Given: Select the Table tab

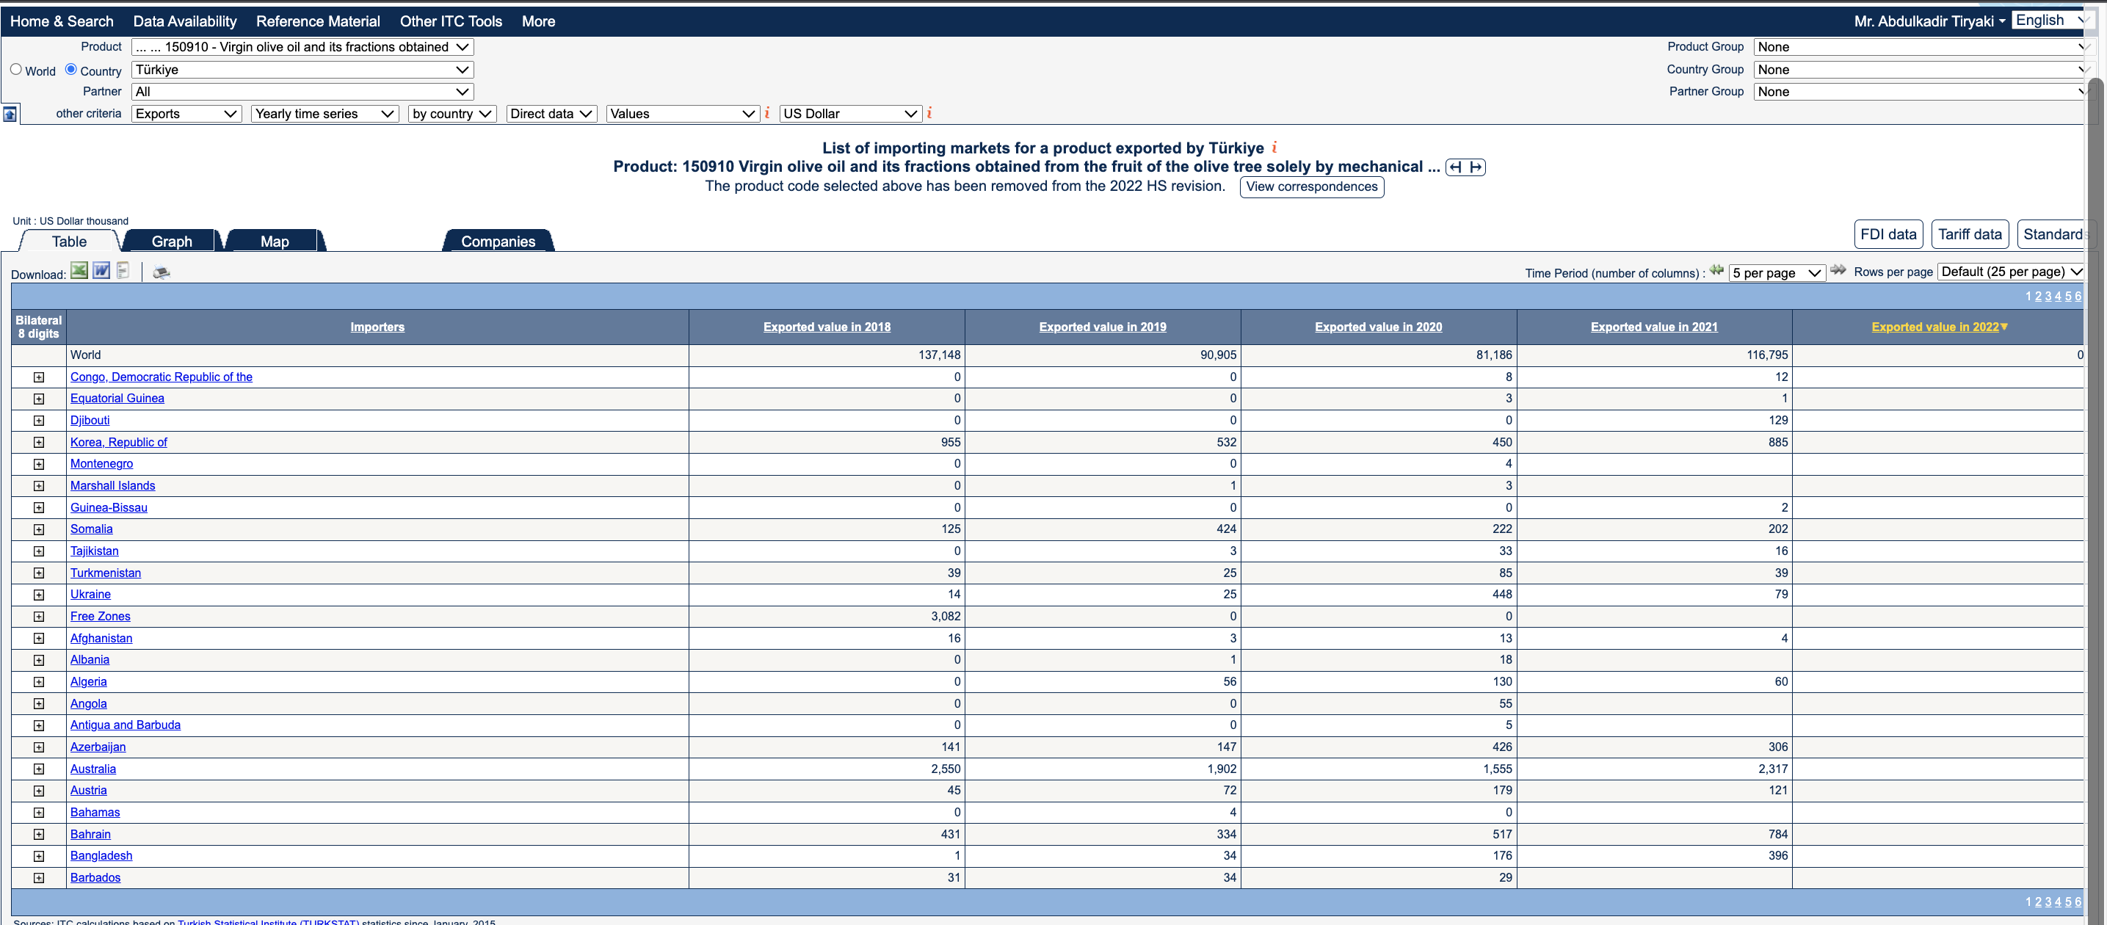Looking at the screenshot, I should [70, 242].
